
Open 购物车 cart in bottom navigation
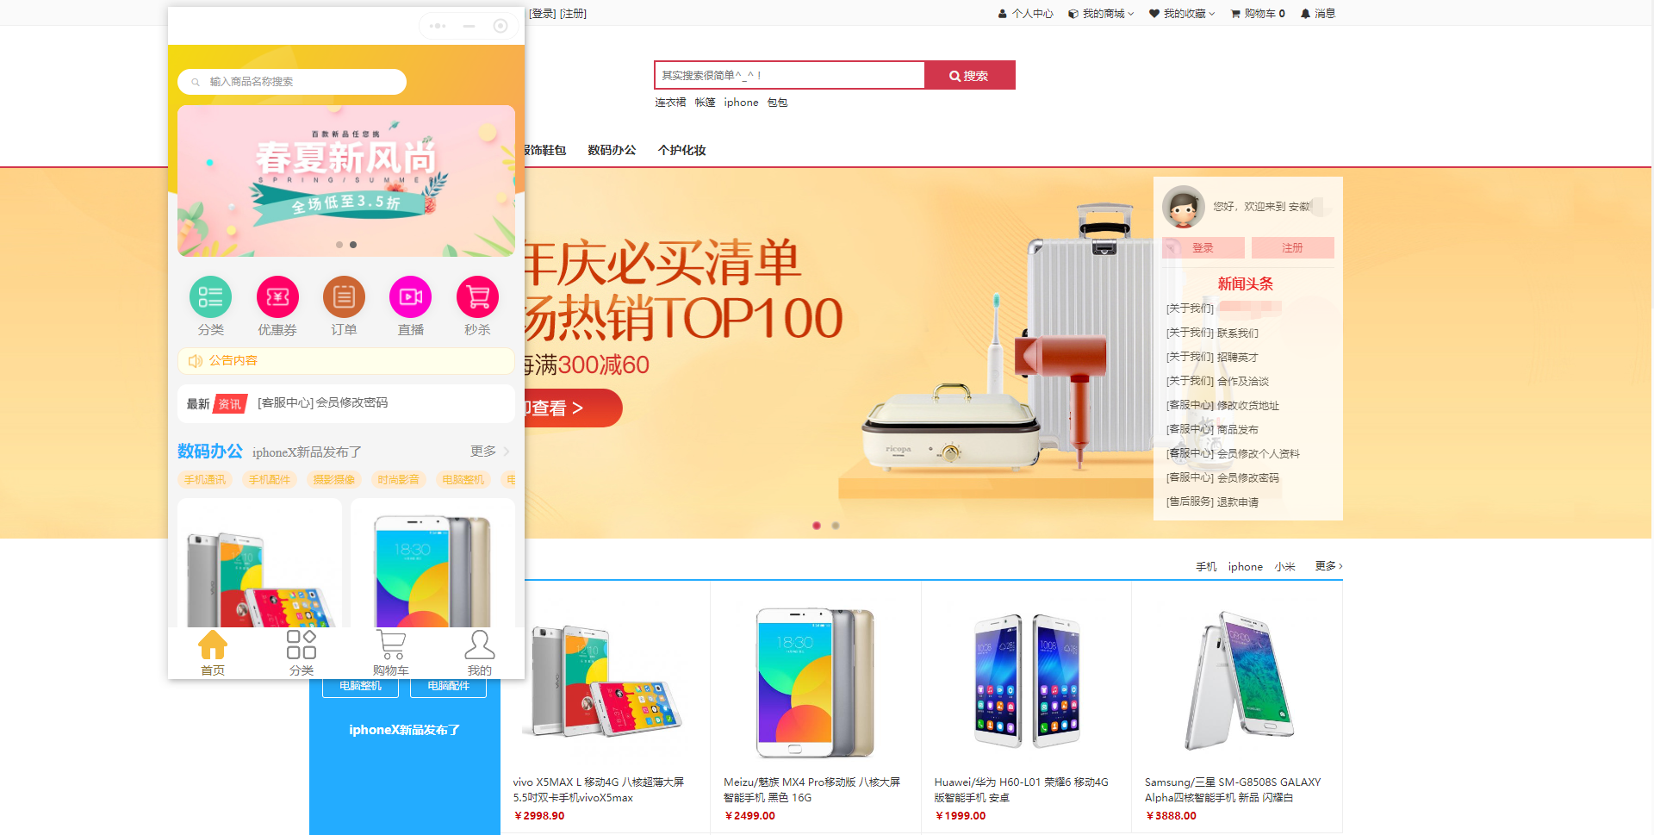(390, 653)
